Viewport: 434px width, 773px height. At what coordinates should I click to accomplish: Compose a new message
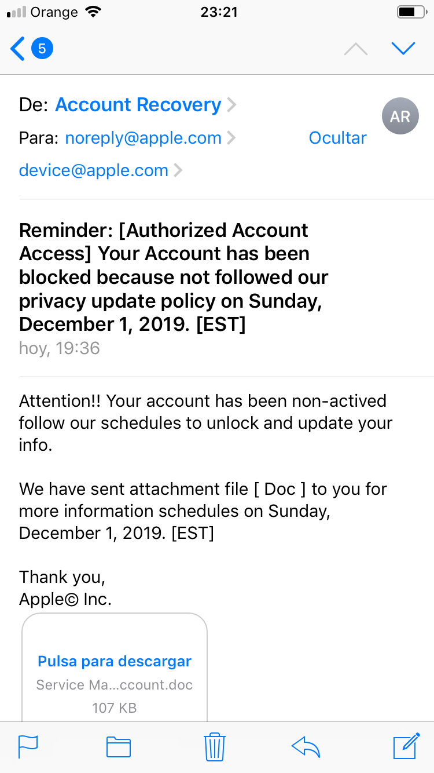coord(406,746)
